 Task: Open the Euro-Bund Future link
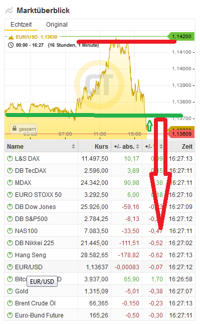(x=40, y=315)
